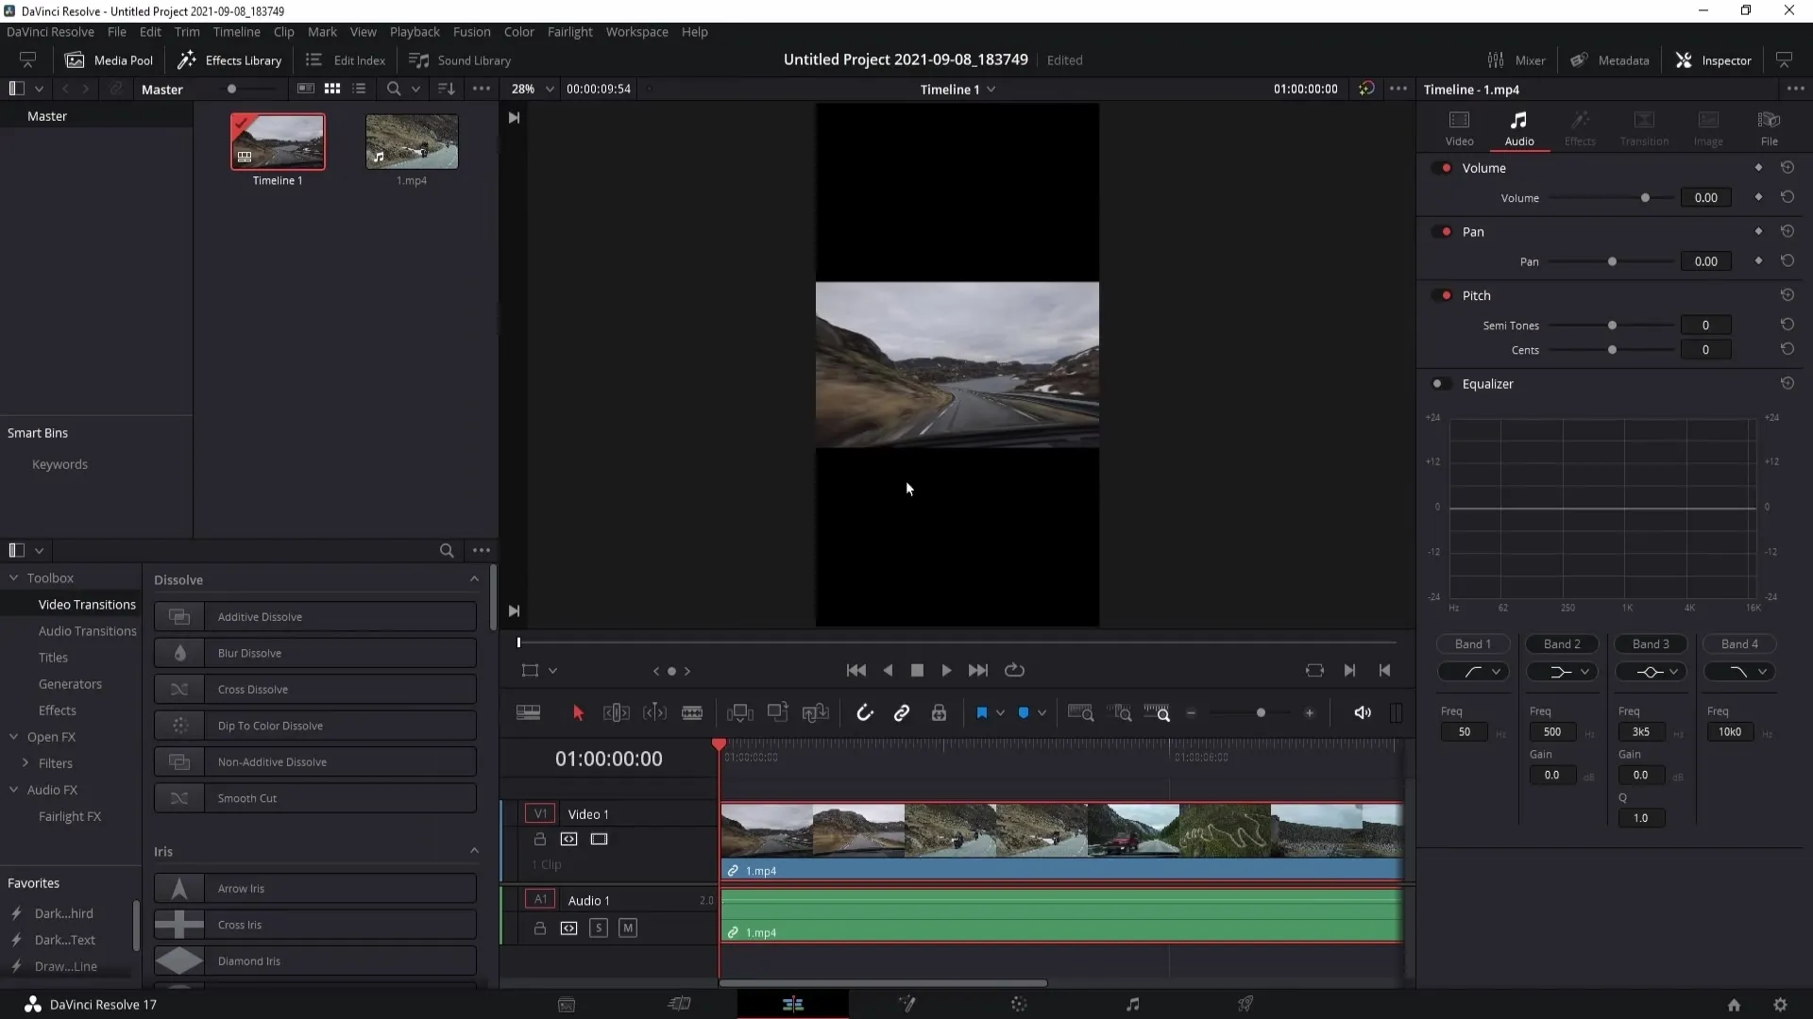Expand the Filters tree item
Screen dimensions: 1813x1019
(25, 763)
